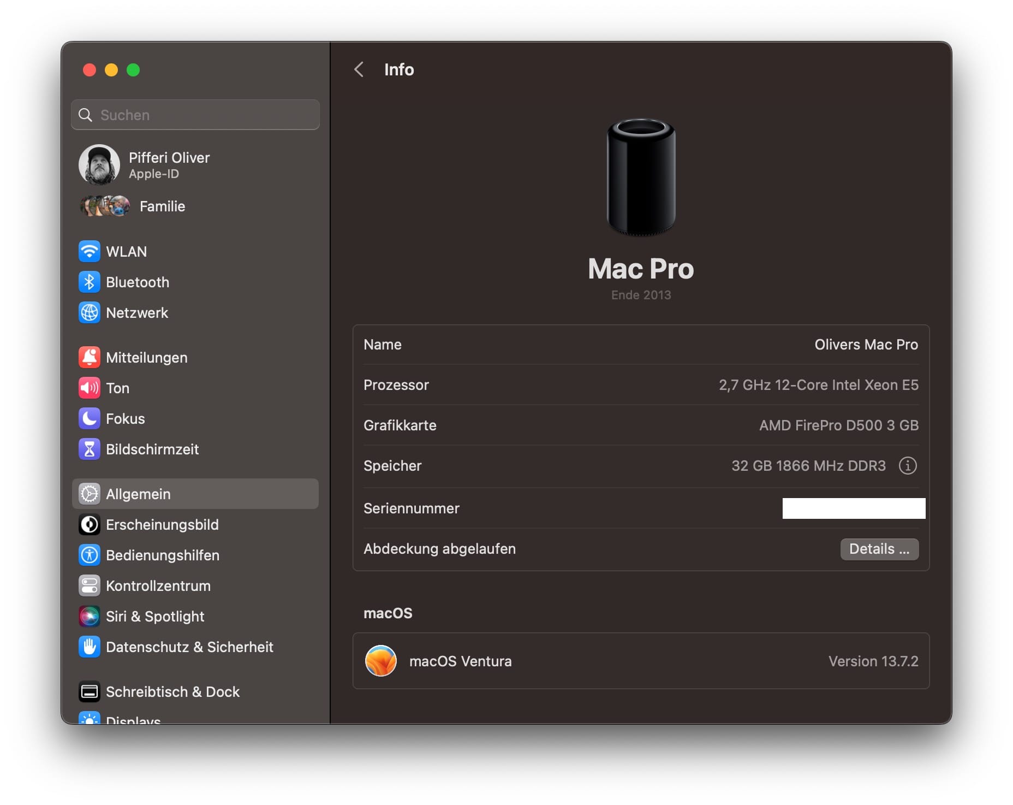This screenshot has height=805, width=1013.
Task: Click the Seriennummer label
Action: [x=412, y=508]
